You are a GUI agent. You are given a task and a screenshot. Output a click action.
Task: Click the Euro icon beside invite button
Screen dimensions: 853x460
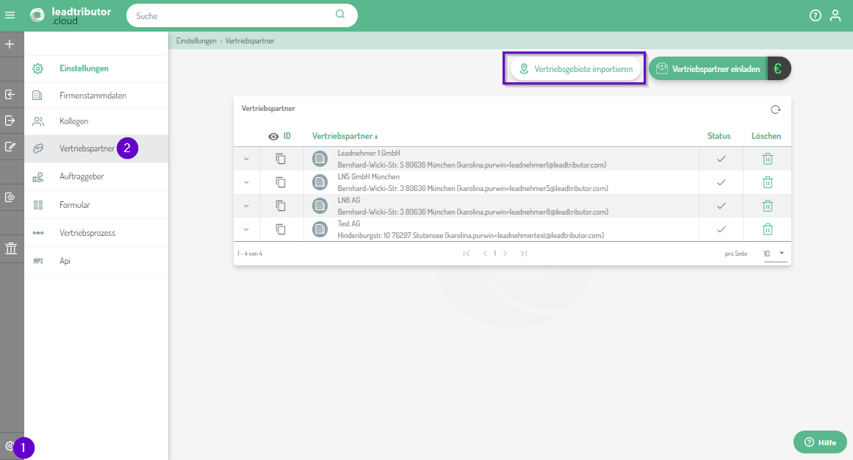click(778, 68)
